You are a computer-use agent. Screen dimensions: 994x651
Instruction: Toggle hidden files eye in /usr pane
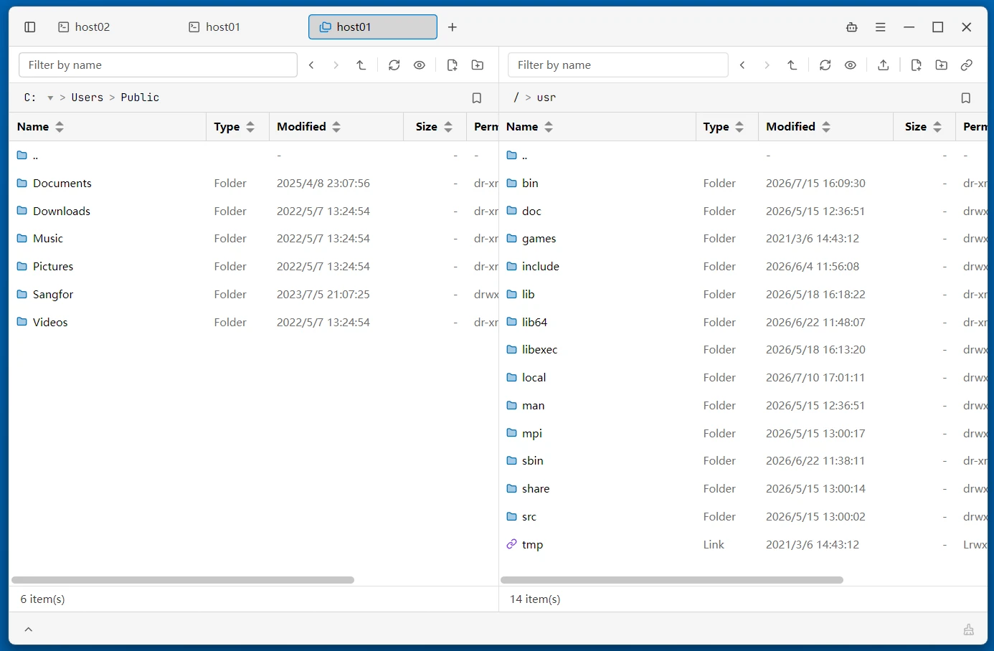851,65
